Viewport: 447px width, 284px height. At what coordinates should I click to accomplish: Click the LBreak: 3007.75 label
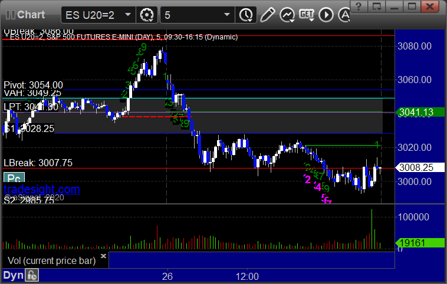click(38, 163)
